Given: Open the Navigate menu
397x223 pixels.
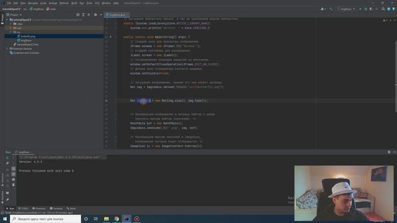Looking at the screenshot, I should (33, 3).
